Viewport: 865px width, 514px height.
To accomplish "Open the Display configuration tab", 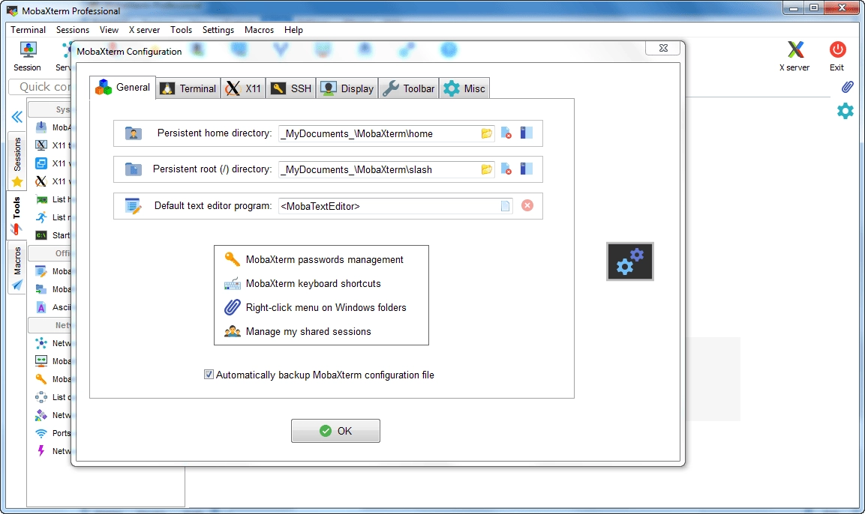I will (347, 88).
